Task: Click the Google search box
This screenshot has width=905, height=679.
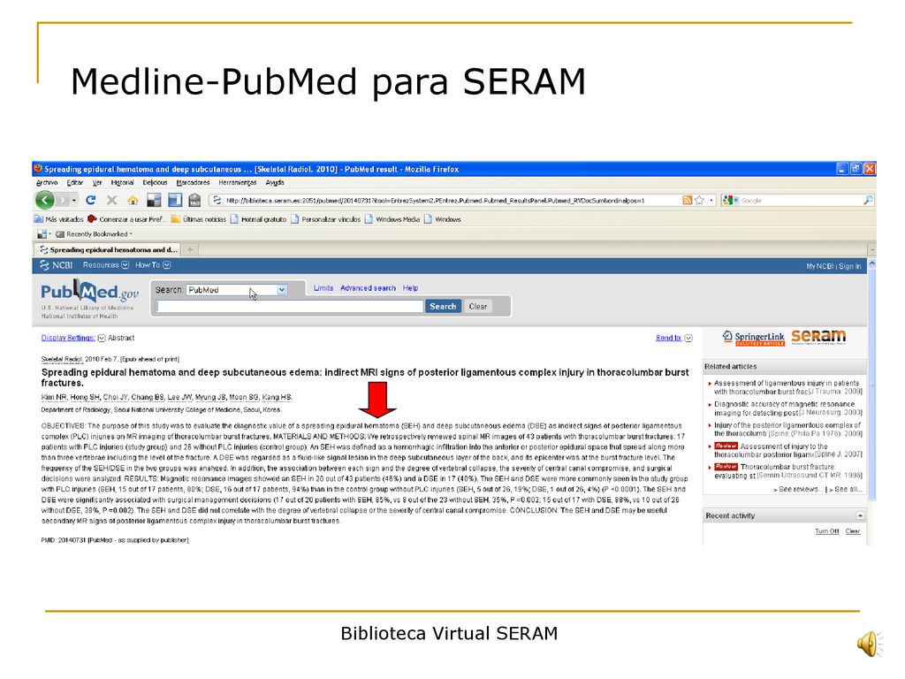Action: point(801,201)
